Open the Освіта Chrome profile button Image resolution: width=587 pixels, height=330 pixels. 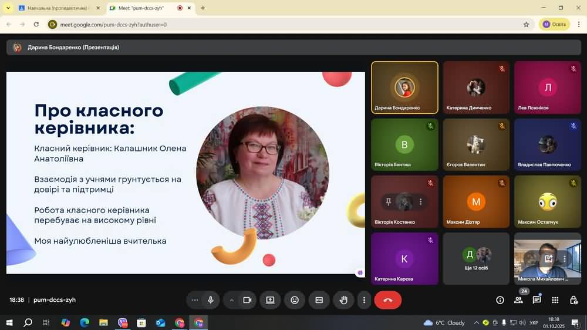(554, 24)
